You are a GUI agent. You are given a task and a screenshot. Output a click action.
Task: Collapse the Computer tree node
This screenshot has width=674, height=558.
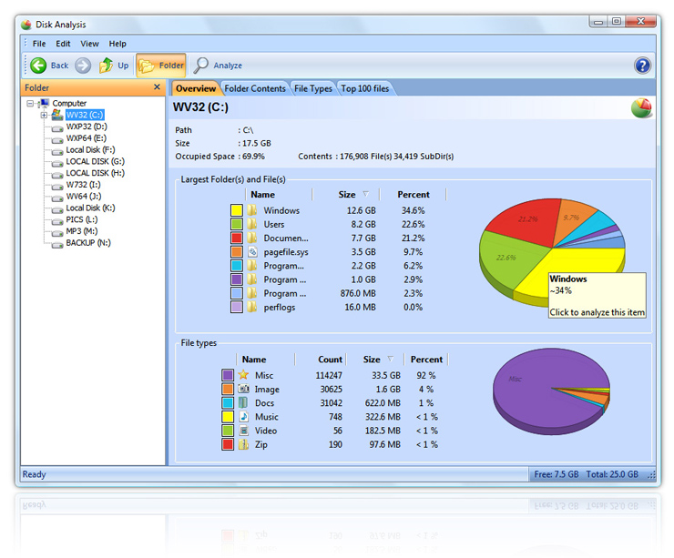(x=31, y=104)
